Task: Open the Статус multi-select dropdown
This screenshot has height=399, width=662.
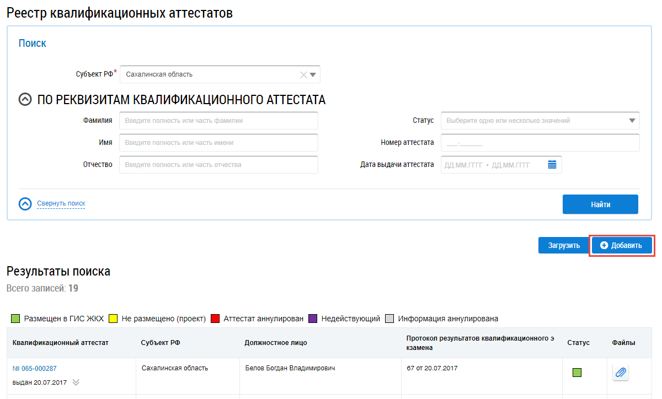Action: (x=540, y=120)
